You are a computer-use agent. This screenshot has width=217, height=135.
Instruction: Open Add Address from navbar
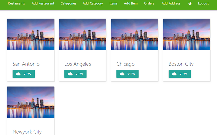coord(171,3)
